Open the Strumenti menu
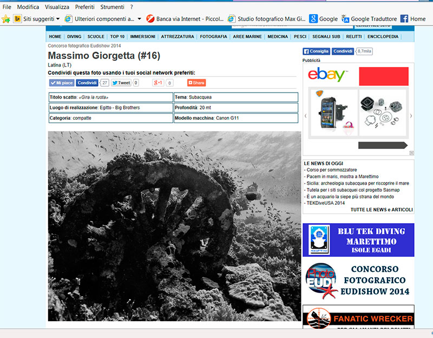The image size is (433, 338). (x=112, y=7)
